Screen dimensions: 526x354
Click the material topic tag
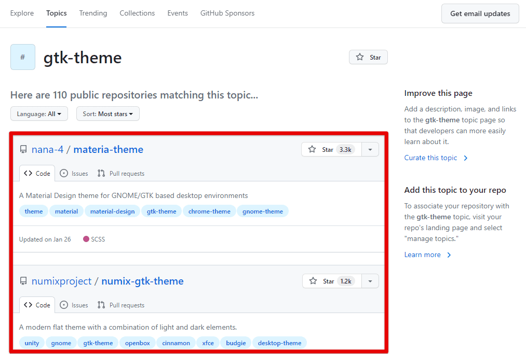tap(66, 211)
